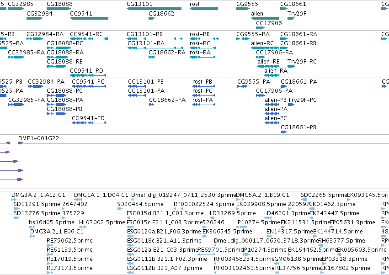Screen dimensions: 389x275
Task: Select EST RE69701.5prime
Action: pyautogui.click(x=207, y=254)
